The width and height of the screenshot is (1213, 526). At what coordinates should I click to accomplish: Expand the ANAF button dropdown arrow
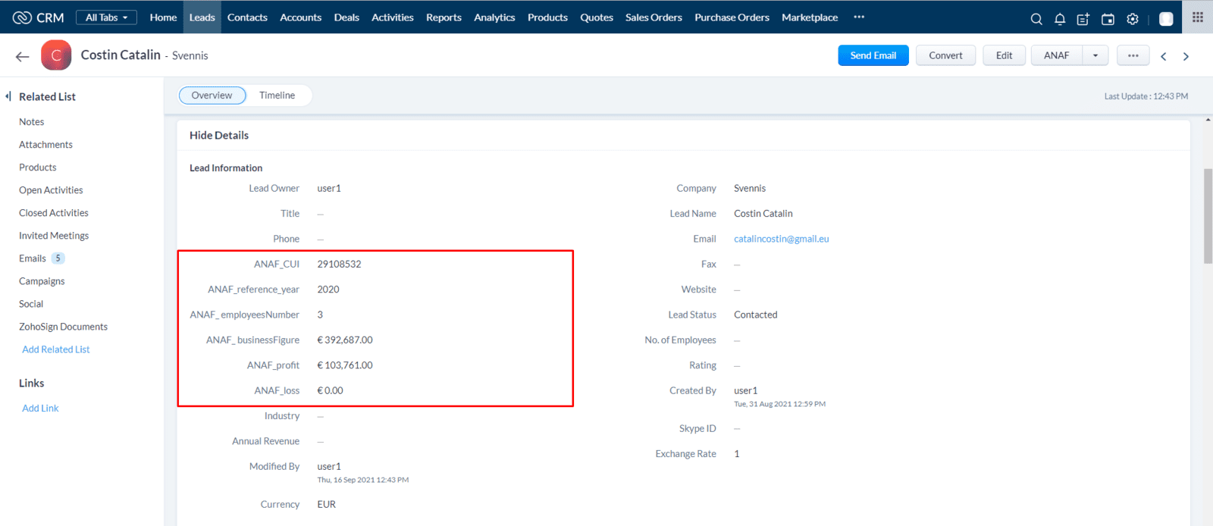[x=1095, y=55]
